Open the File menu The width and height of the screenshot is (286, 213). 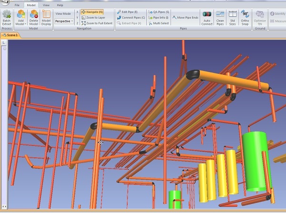coord(17,5)
